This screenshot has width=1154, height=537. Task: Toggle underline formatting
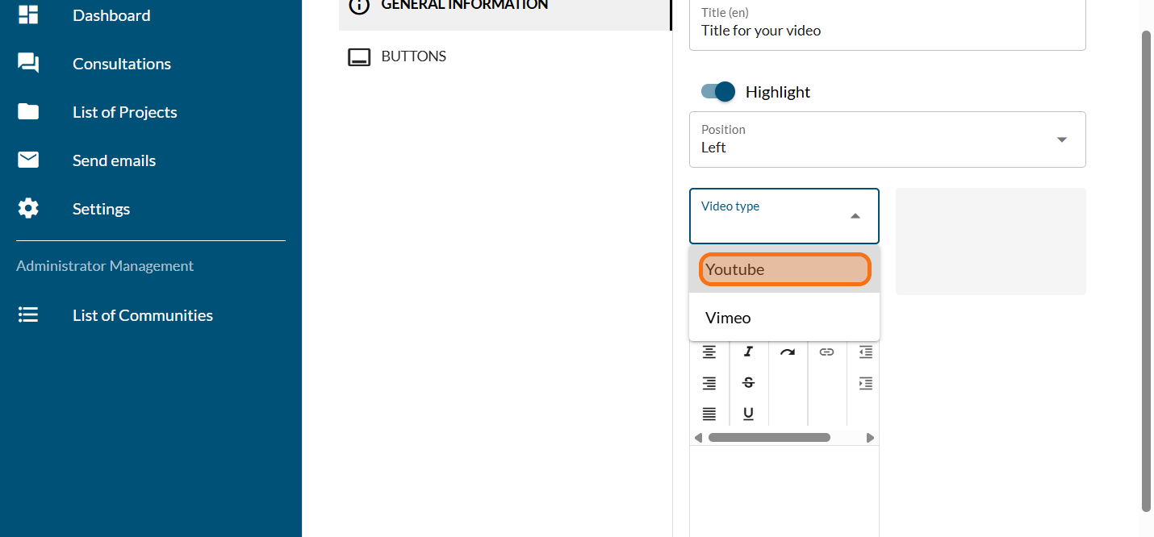point(748,414)
